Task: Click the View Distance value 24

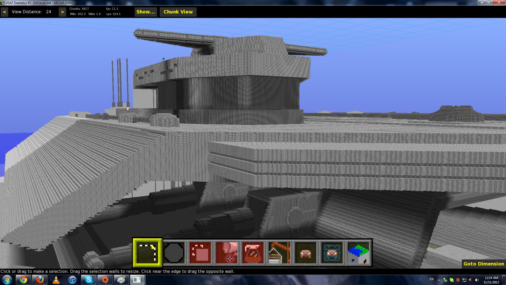Action: [49, 11]
